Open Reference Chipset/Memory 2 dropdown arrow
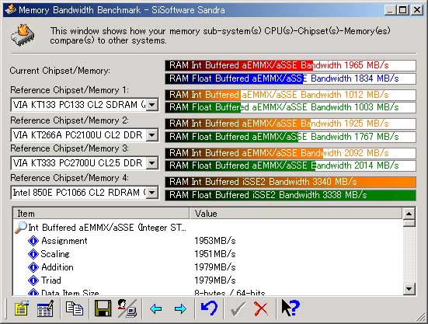Image resolution: width=428 pixels, height=324 pixels. click(152, 135)
